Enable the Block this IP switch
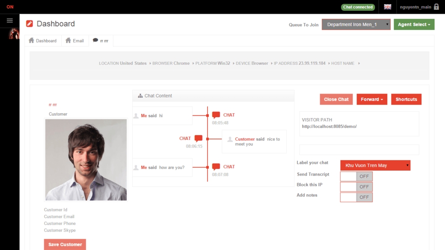 (356, 187)
